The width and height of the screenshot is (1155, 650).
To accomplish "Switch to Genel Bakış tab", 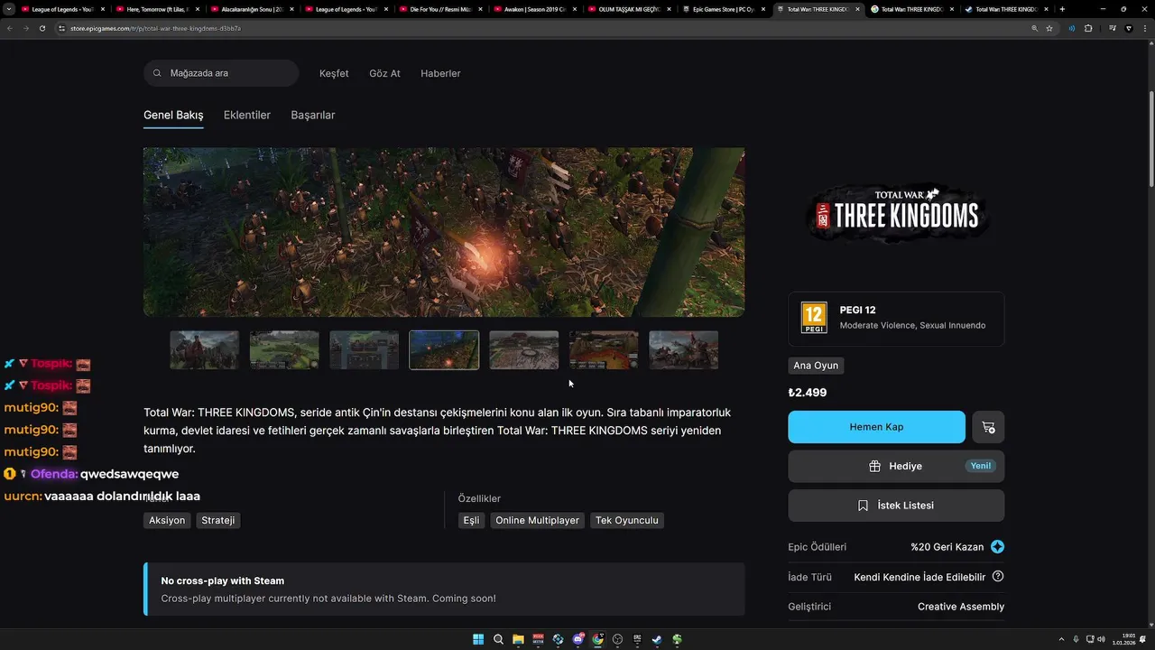I will point(173,116).
